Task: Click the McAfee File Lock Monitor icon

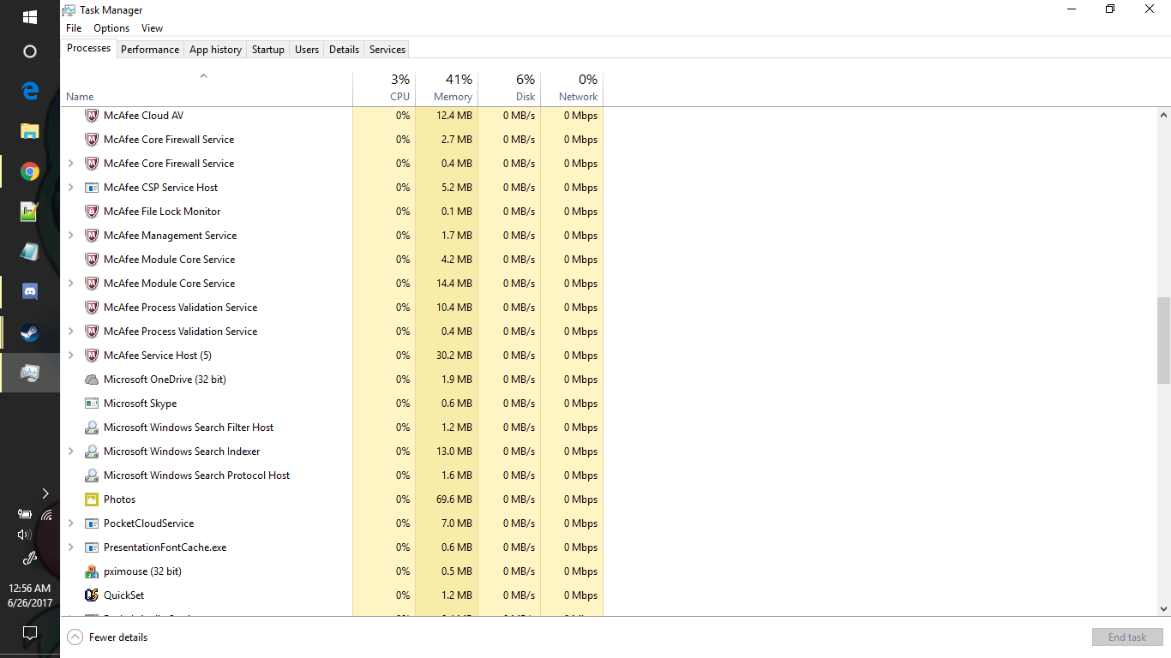Action: pos(92,212)
